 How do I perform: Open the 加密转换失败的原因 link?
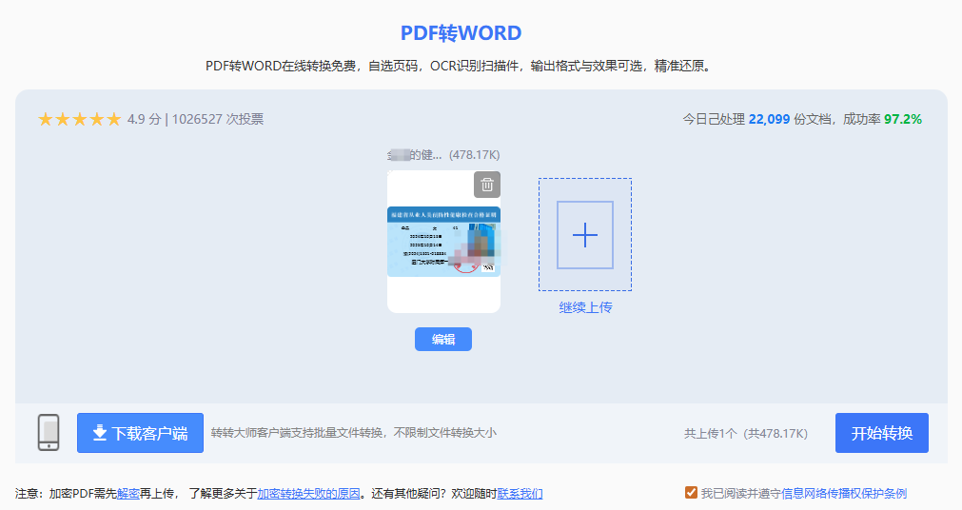[x=308, y=494]
